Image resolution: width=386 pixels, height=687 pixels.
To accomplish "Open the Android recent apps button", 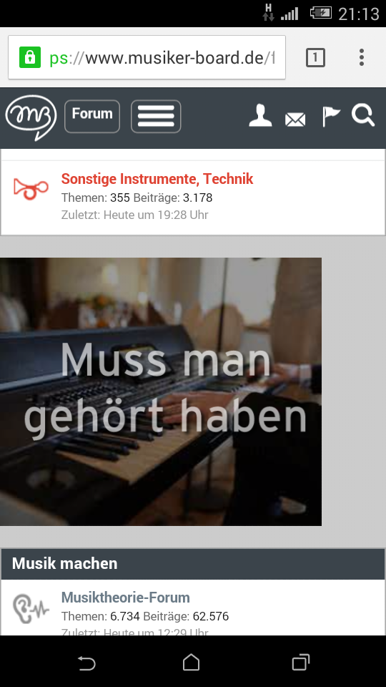I will pyautogui.click(x=301, y=662).
